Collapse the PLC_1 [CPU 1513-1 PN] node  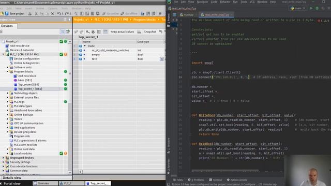click(x=3, y=54)
